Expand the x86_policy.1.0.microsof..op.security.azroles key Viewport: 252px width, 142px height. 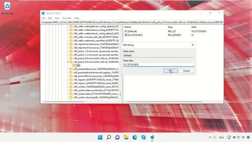[x=68, y=51]
